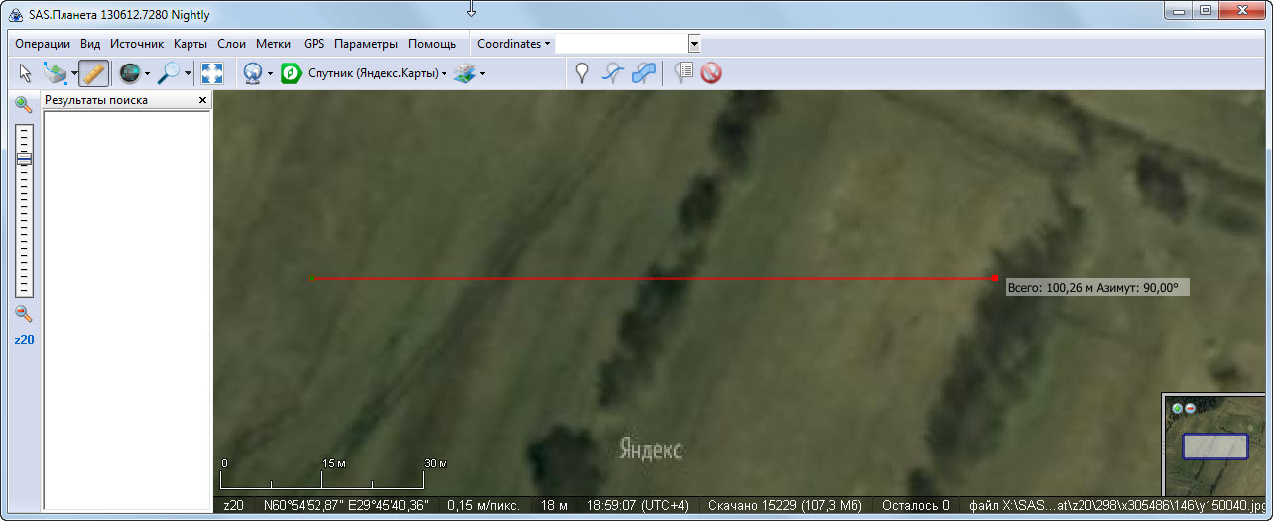Open the Метки menu

tap(273, 44)
